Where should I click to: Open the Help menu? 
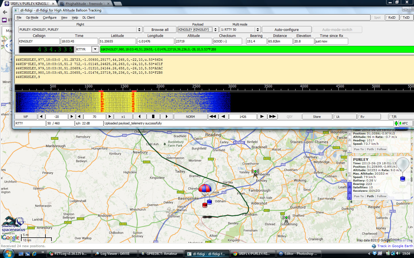pos(75,17)
